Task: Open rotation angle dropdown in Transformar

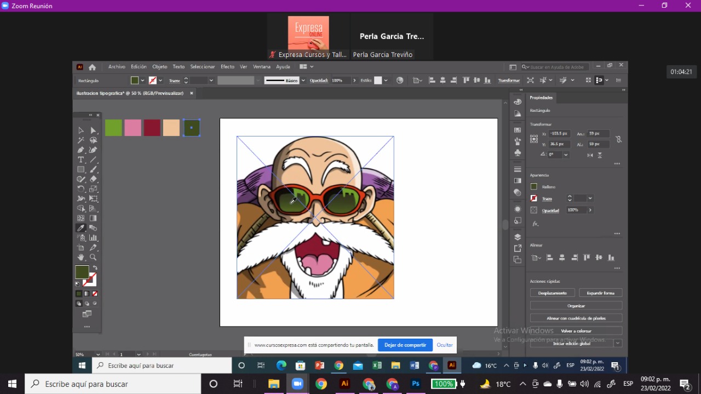Action: (566, 155)
